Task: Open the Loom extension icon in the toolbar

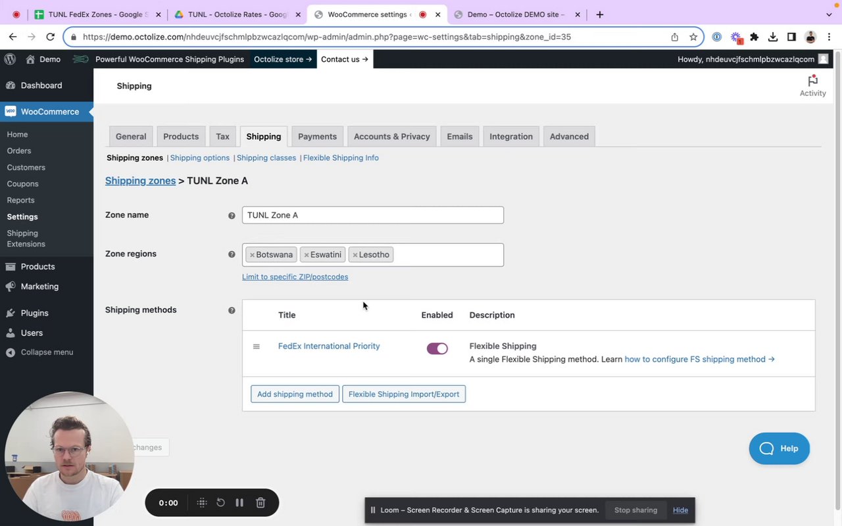Action: (736, 37)
